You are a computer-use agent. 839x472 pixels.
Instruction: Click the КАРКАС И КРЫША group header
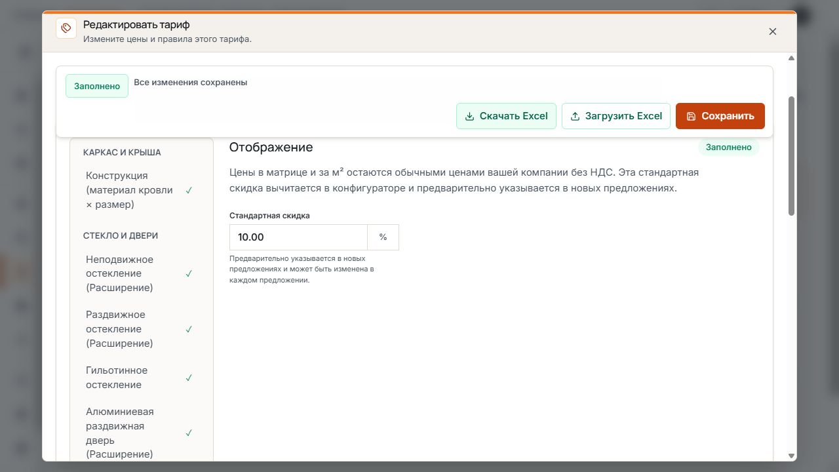[x=122, y=152]
